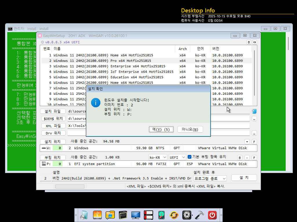Screen dimensions: 297x222
Task: Open the hammer tools icon in the dock
Action: pyautogui.click(x=200, y=215)
